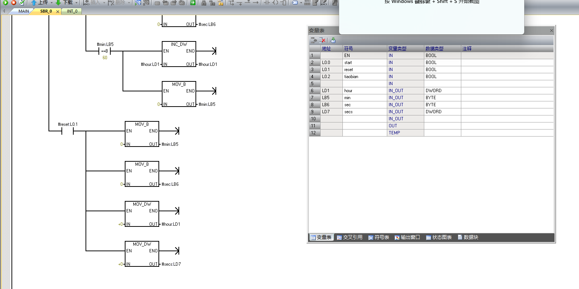Expand the 插入 insert dropdown arrow
This screenshot has width=579, height=289.
coord(104,3)
